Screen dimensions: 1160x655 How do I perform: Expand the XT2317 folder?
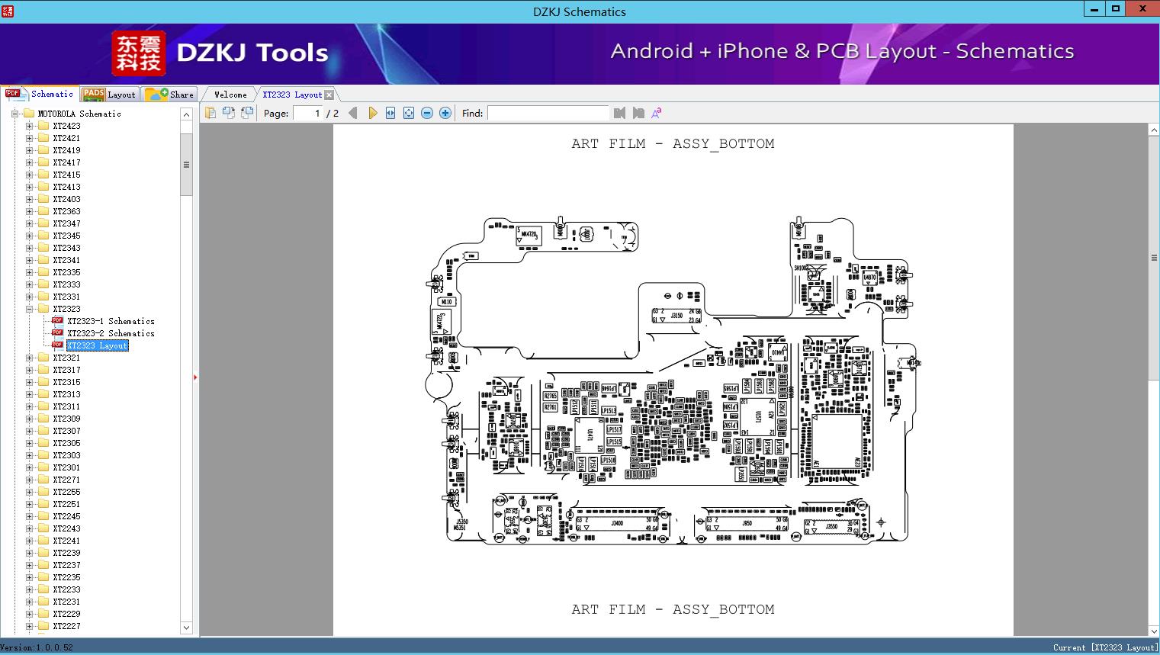pyautogui.click(x=30, y=370)
